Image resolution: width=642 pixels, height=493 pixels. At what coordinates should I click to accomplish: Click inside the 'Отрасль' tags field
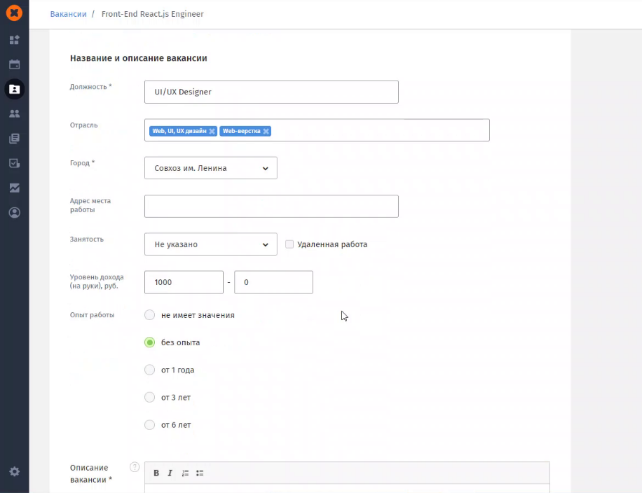pos(317,130)
